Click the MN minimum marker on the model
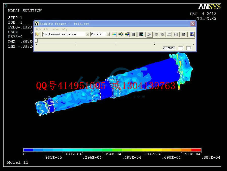The width and height of the screenshot is (227, 171). point(51,102)
